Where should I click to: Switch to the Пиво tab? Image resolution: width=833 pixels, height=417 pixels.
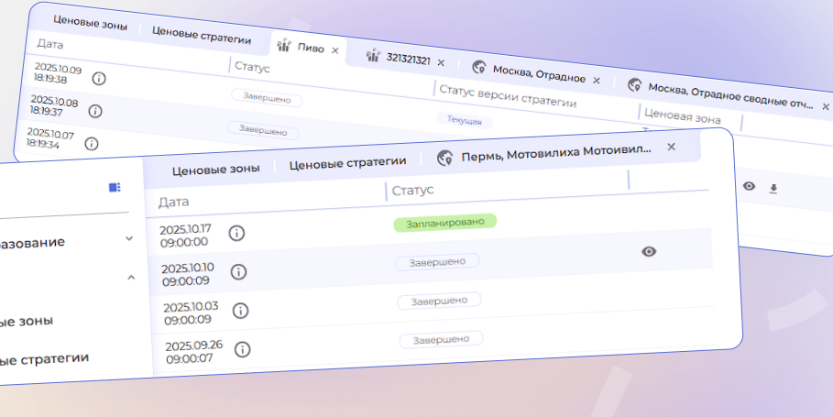(311, 48)
